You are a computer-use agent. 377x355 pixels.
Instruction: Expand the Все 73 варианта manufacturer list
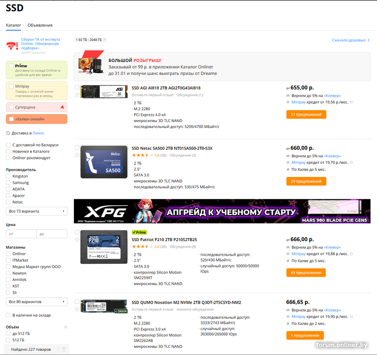[x=37, y=211]
